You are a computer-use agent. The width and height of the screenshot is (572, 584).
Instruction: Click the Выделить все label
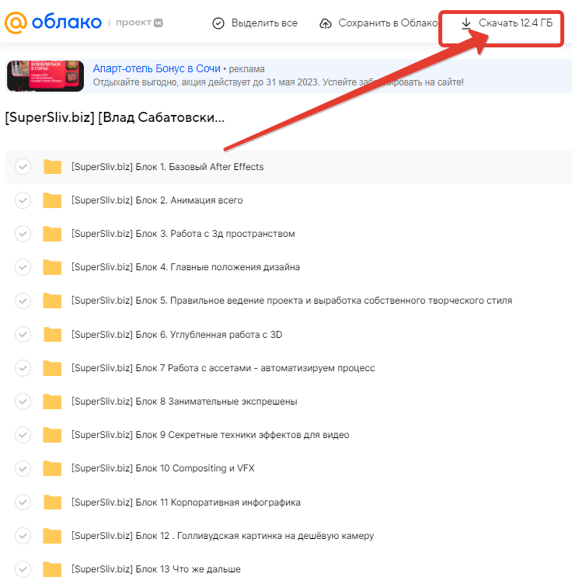[x=264, y=23]
